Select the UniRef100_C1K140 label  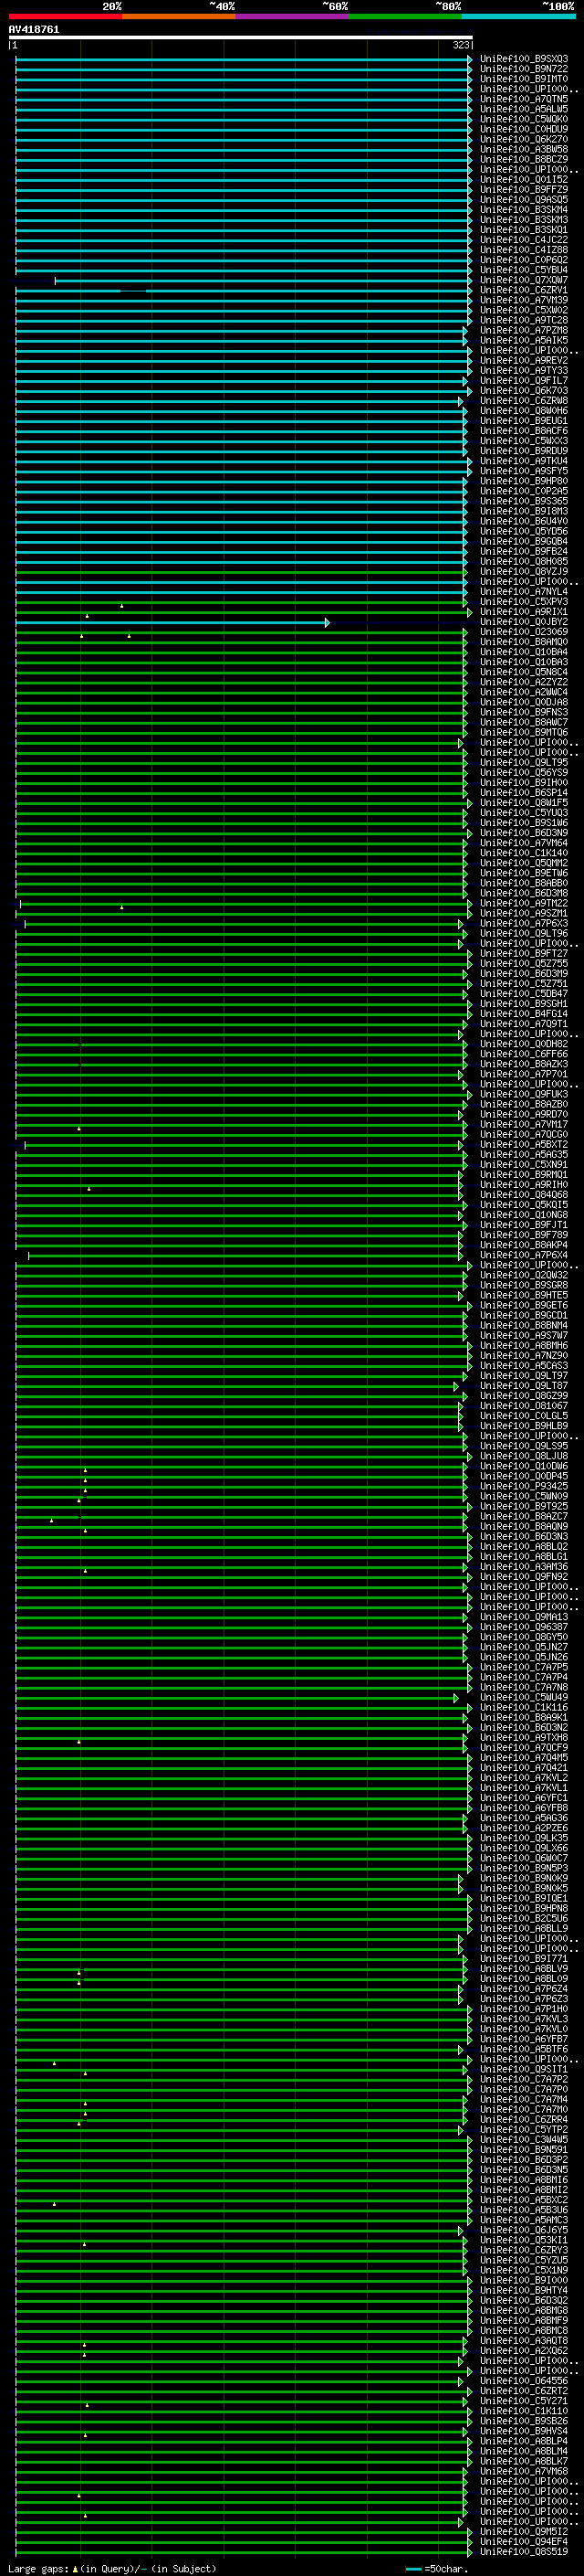pos(524,853)
